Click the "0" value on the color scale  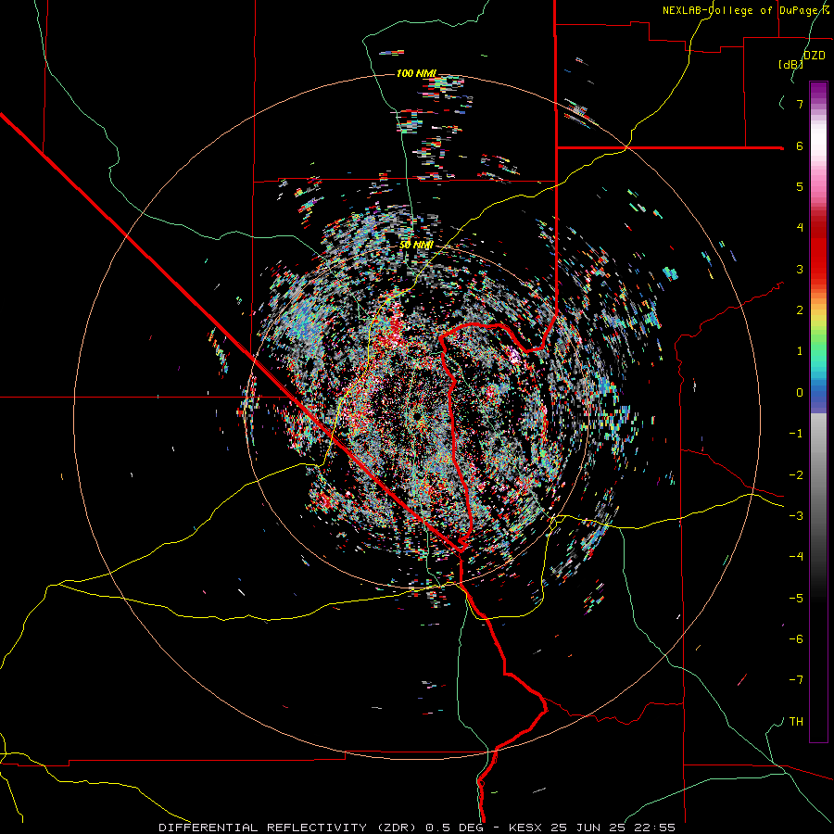point(800,393)
